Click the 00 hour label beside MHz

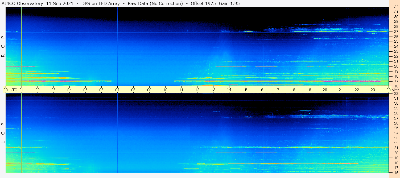[x=388, y=90]
